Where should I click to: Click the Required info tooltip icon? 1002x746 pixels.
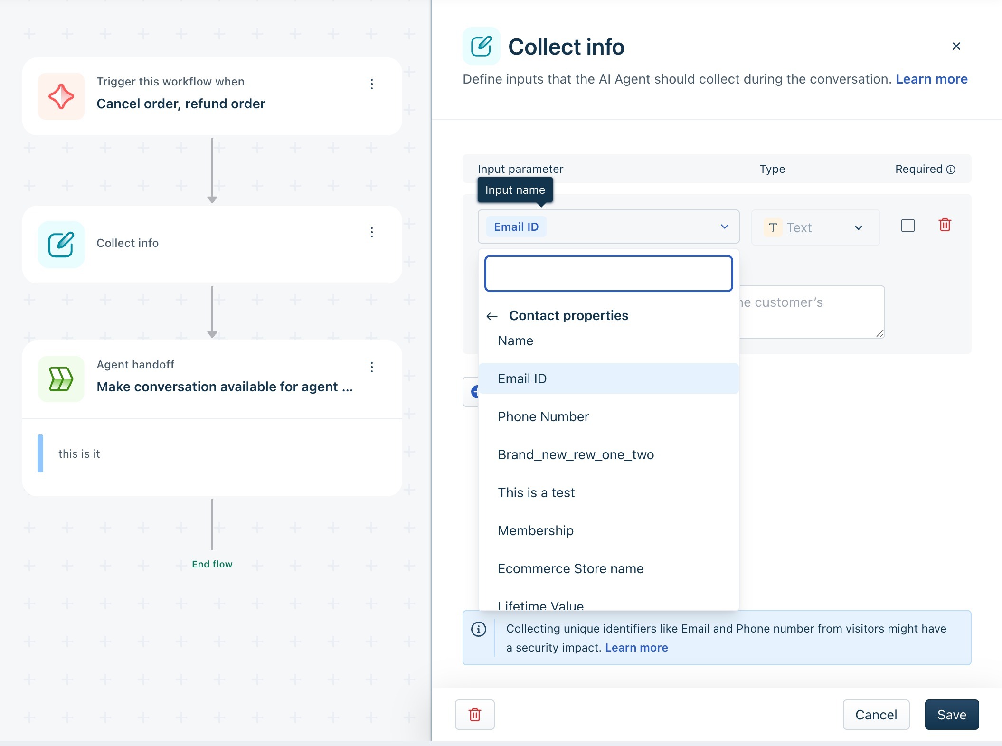951,170
